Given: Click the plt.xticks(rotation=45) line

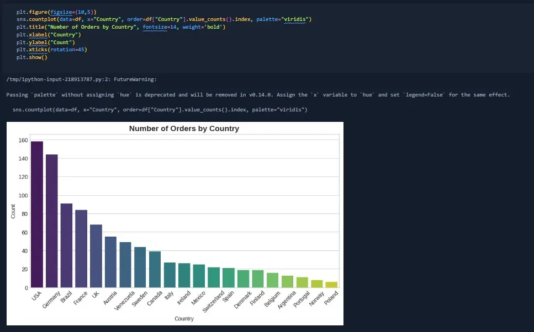Looking at the screenshot, I should pos(52,50).
